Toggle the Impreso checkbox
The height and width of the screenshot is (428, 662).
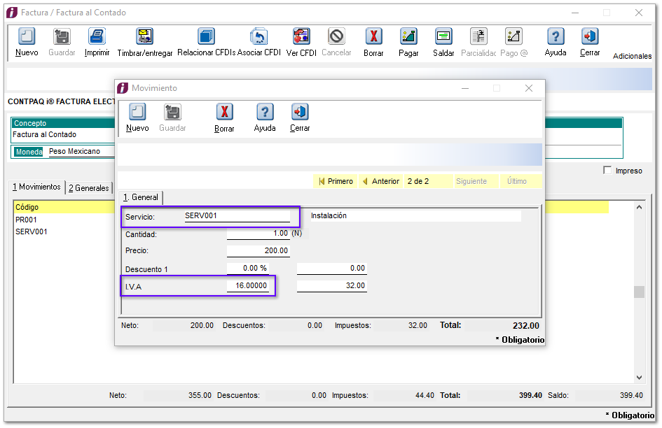(607, 171)
